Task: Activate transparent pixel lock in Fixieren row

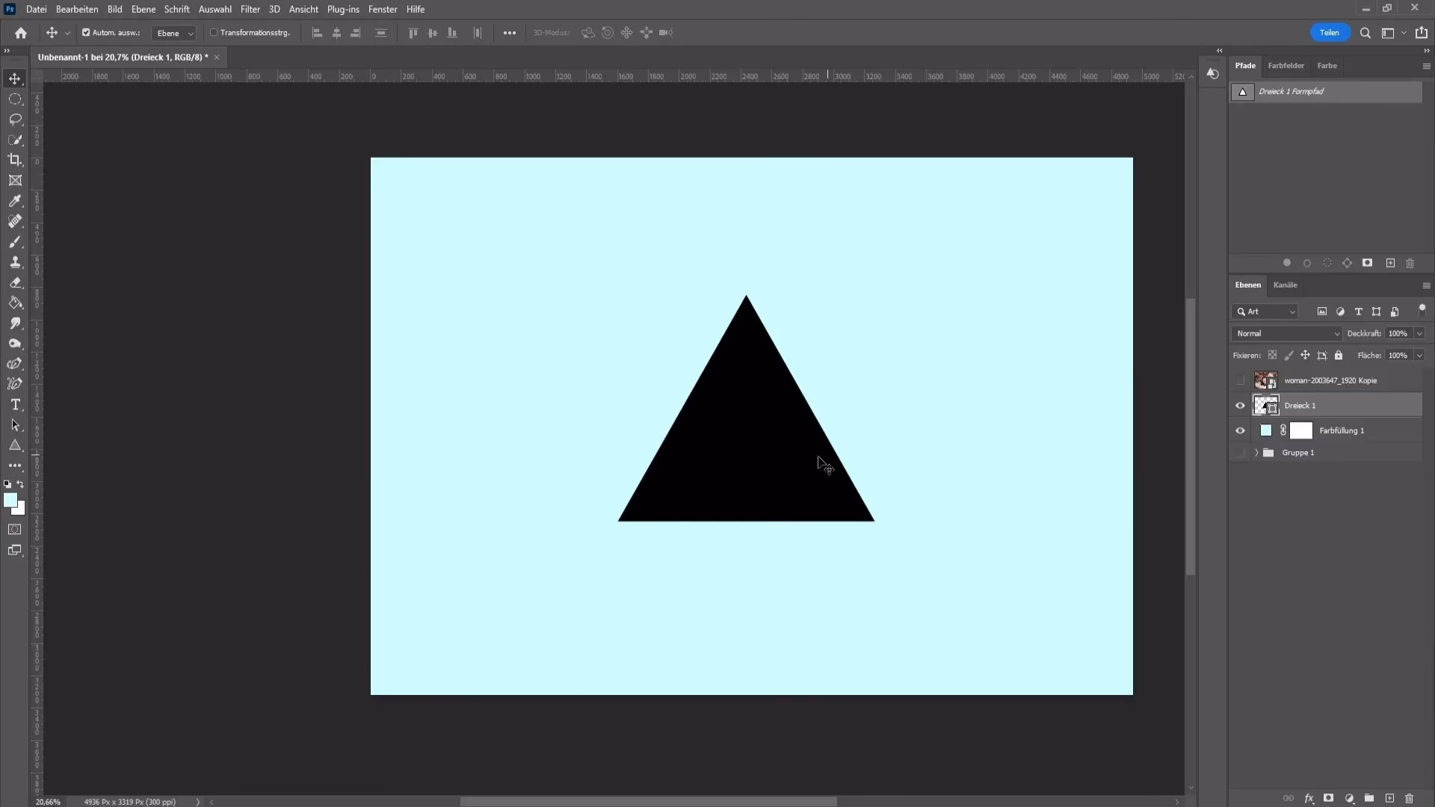Action: tap(1272, 355)
